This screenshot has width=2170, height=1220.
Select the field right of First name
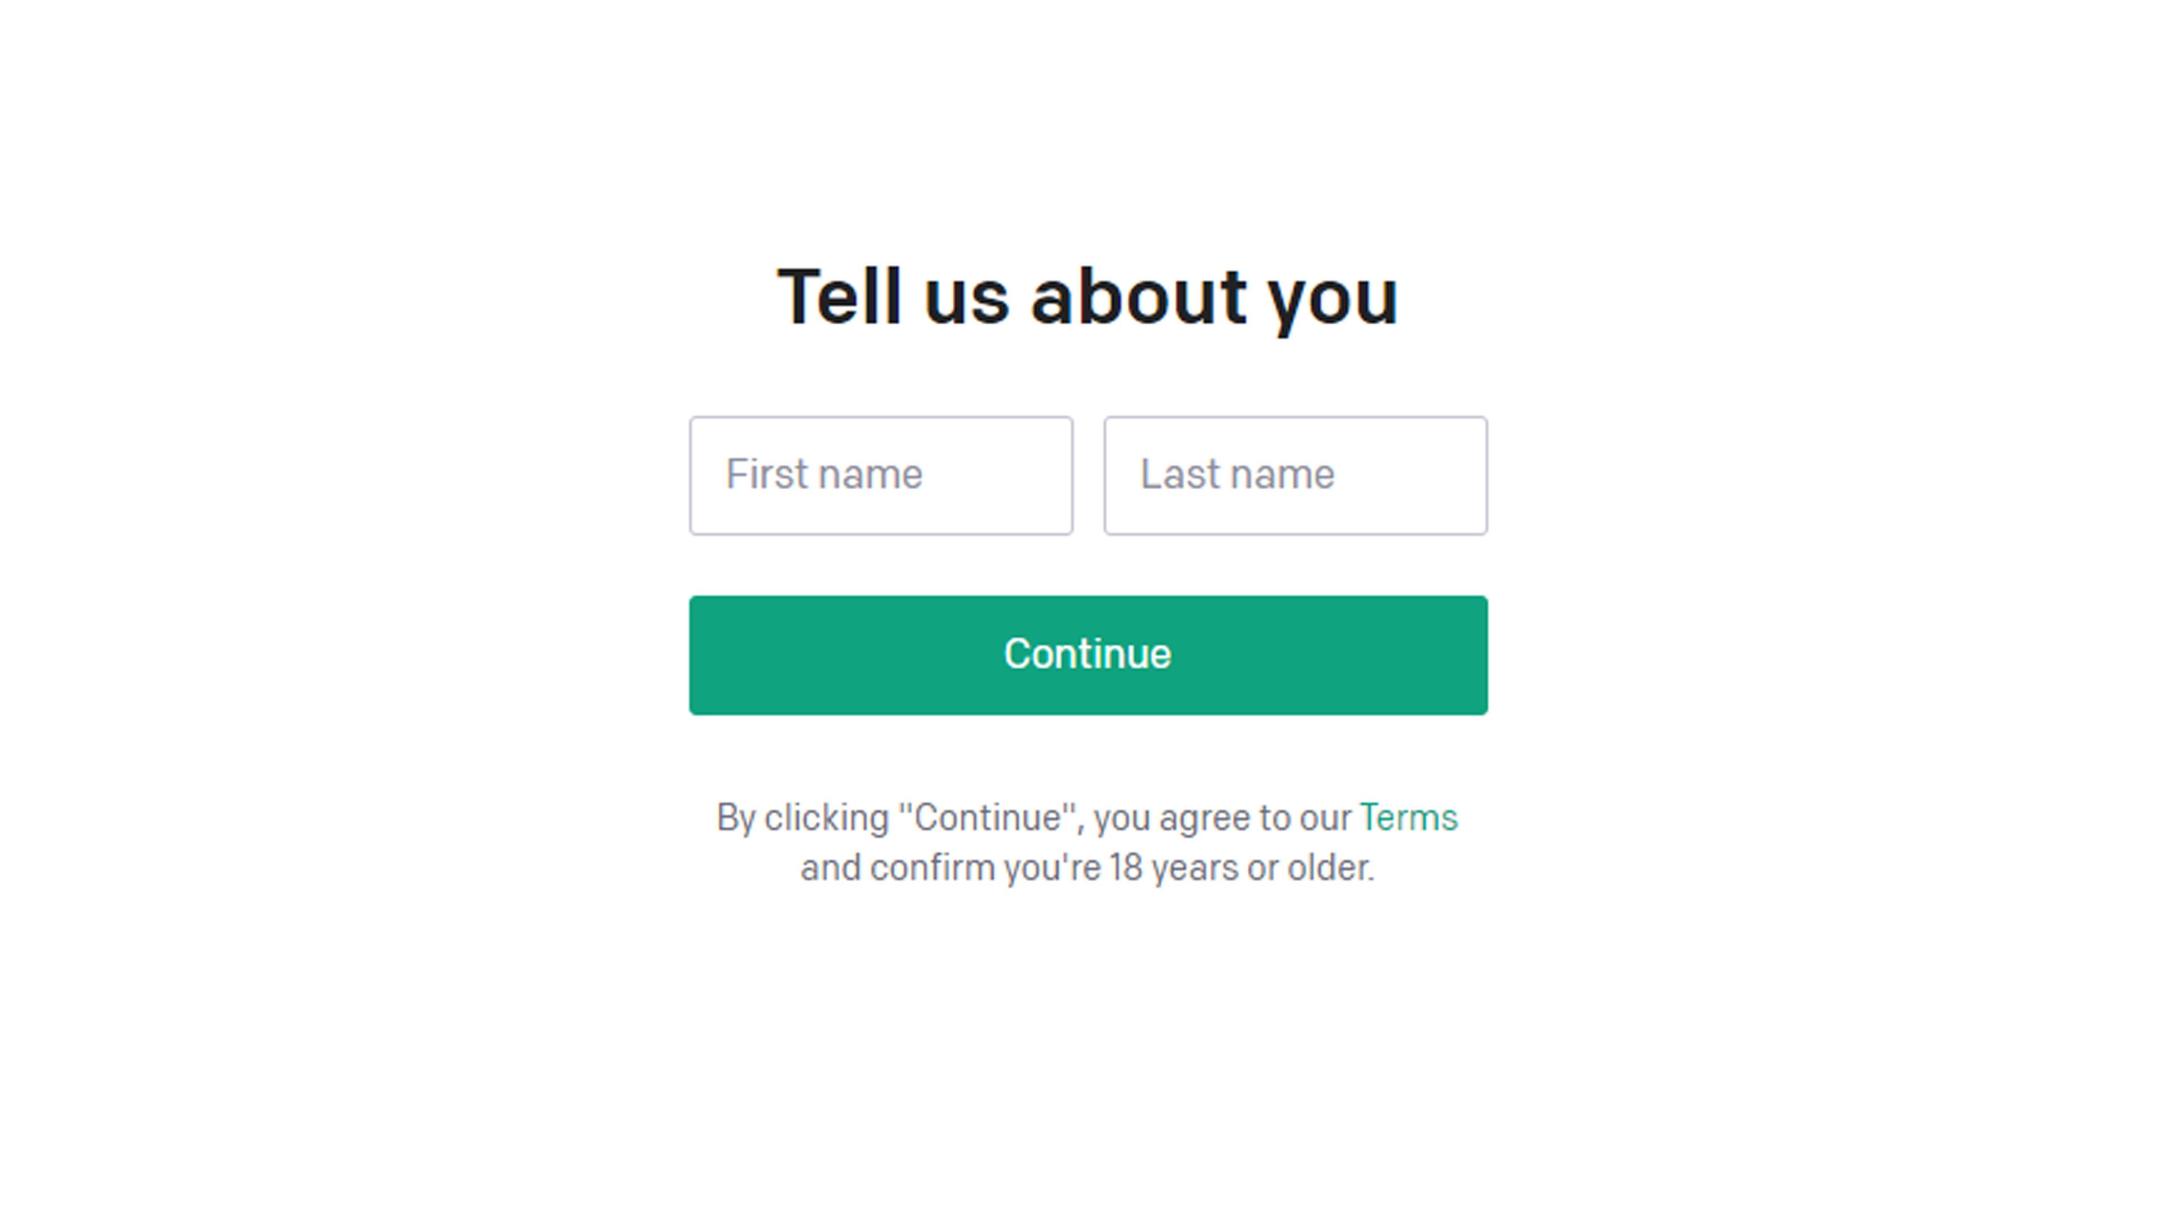[1296, 476]
